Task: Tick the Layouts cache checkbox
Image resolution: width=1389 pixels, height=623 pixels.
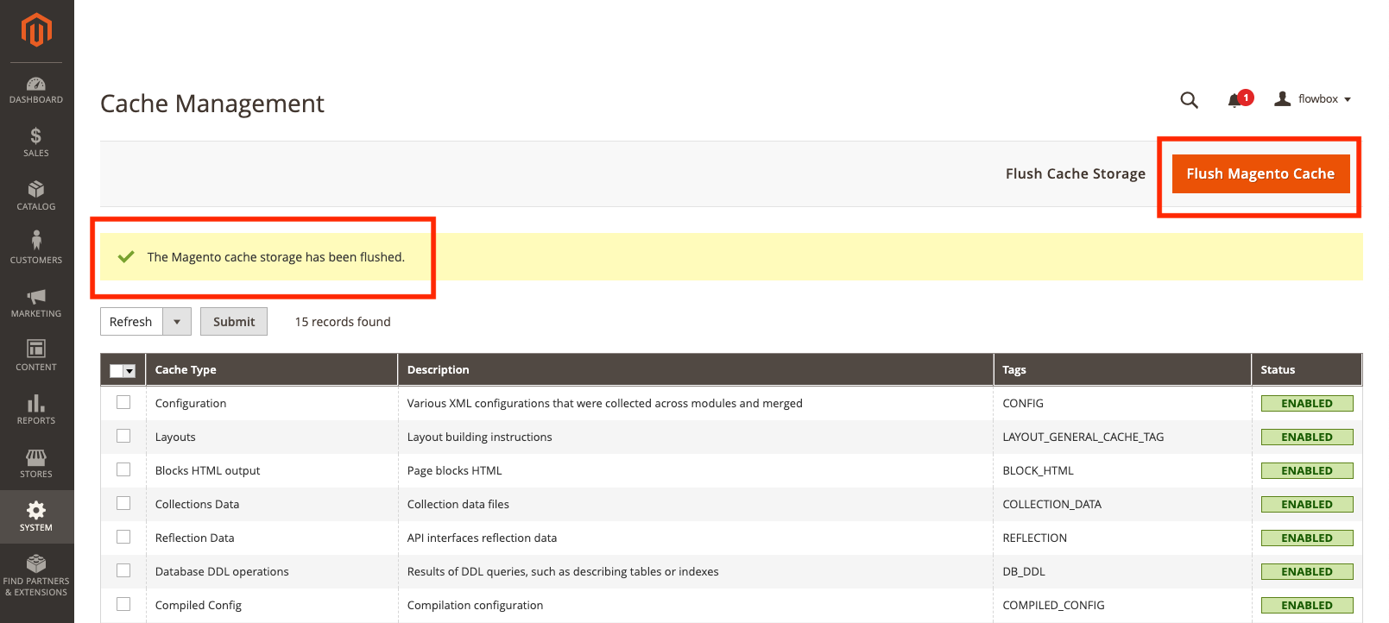Action: click(x=123, y=437)
